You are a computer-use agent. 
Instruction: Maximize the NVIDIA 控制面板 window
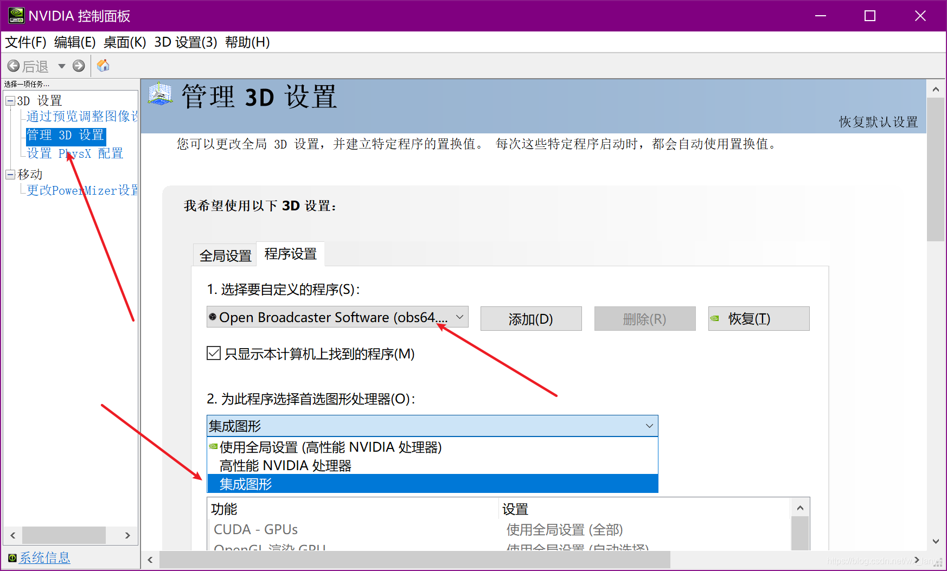pos(870,16)
